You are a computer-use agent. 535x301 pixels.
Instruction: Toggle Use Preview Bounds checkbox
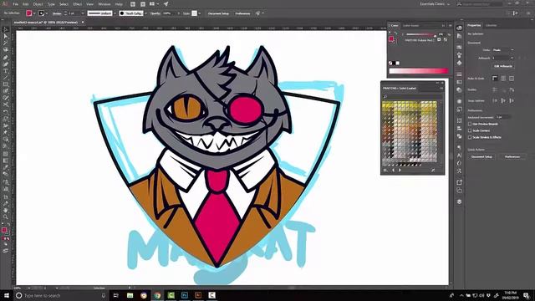point(470,124)
